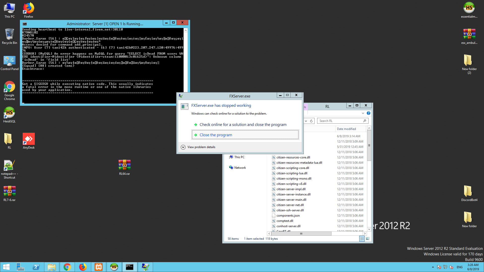Expand the Explorer ribbon chevron
The height and width of the screenshot is (272, 484).
(x=363, y=113)
